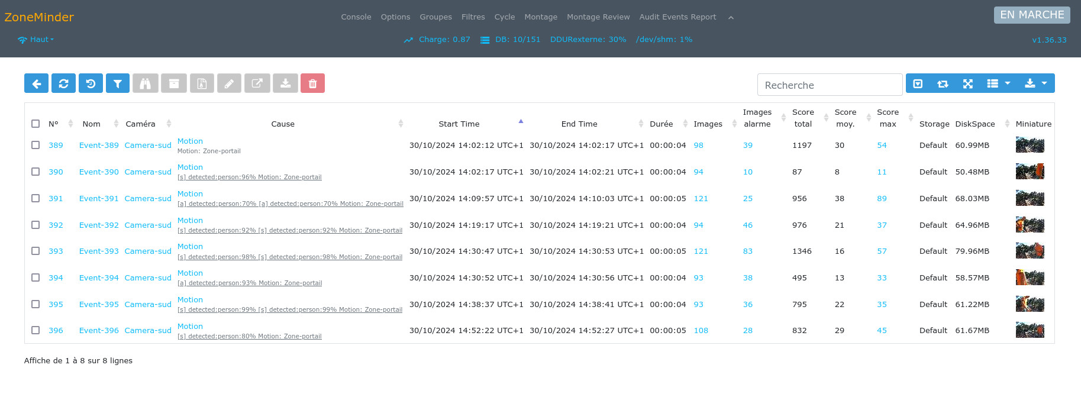Click the version v1.36.33 link
The height and width of the screenshot is (397, 1081).
[1049, 40]
